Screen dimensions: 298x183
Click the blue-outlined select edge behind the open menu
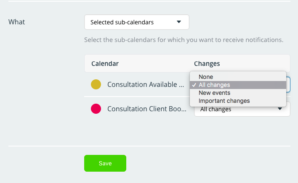coord(288,84)
